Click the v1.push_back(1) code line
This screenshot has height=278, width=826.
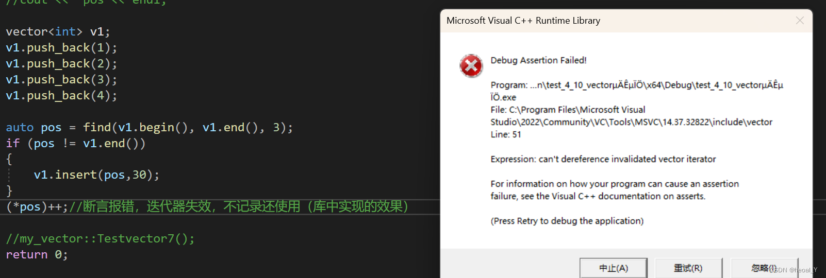pyautogui.click(x=61, y=48)
